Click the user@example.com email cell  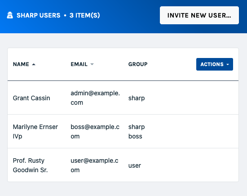click(94, 165)
